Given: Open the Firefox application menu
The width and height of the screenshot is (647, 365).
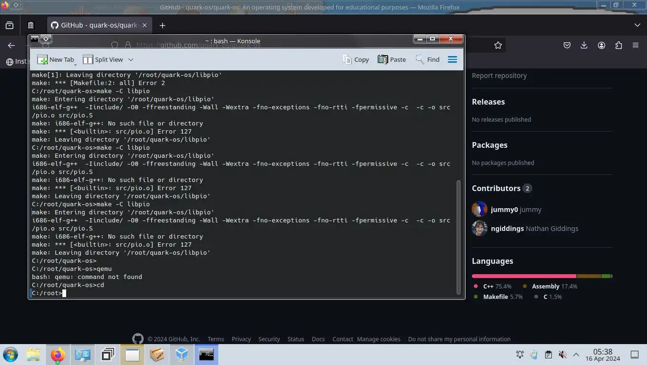Looking at the screenshot, I should pyautogui.click(x=636, y=45).
